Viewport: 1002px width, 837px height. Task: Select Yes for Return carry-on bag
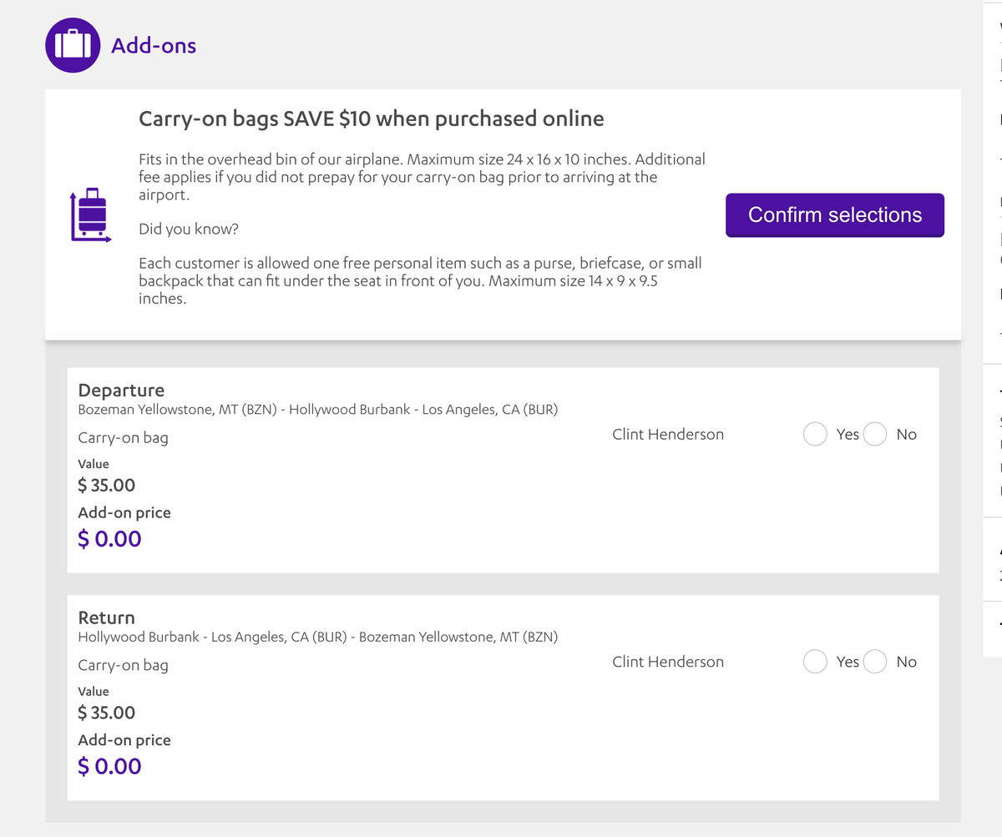pyautogui.click(x=815, y=661)
